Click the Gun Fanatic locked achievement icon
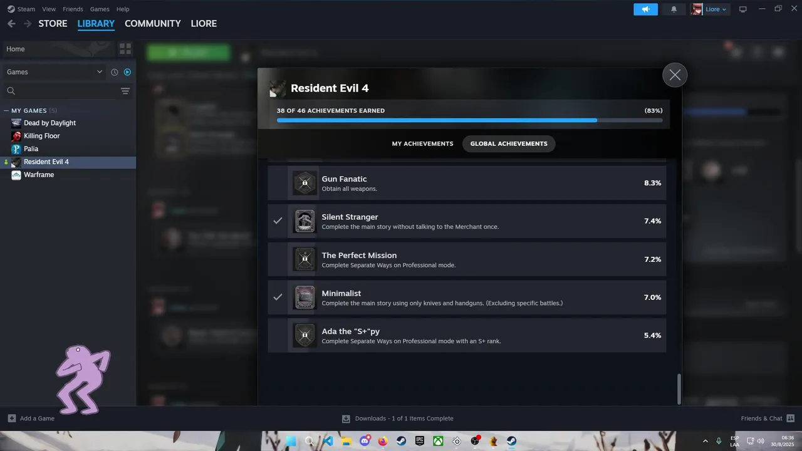The image size is (802, 451). coord(305,183)
